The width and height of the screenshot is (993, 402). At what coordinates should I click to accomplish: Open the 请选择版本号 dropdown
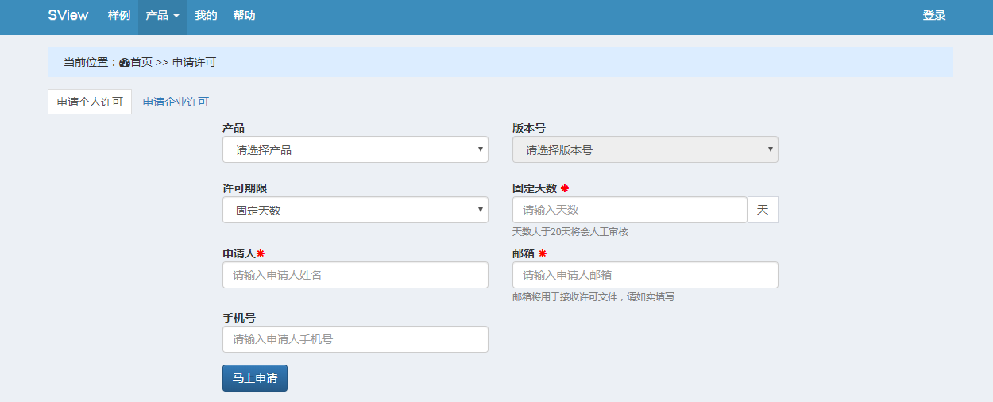point(645,149)
